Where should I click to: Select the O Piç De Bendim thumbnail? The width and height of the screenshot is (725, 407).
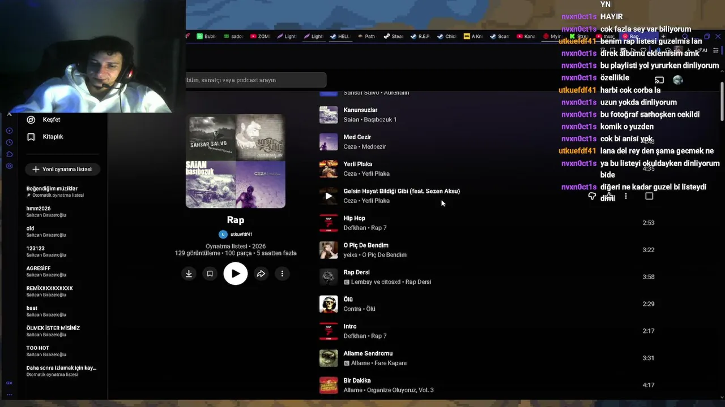tap(329, 250)
